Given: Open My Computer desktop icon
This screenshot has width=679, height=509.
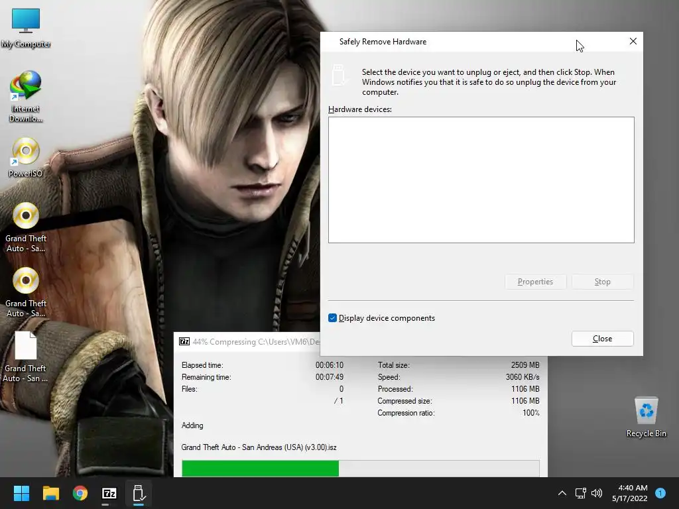Looking at the screenshot, I should 26,27.
